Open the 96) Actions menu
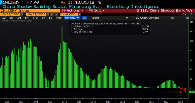The height and width of the screenshot is (103, 195). point(72,11)
